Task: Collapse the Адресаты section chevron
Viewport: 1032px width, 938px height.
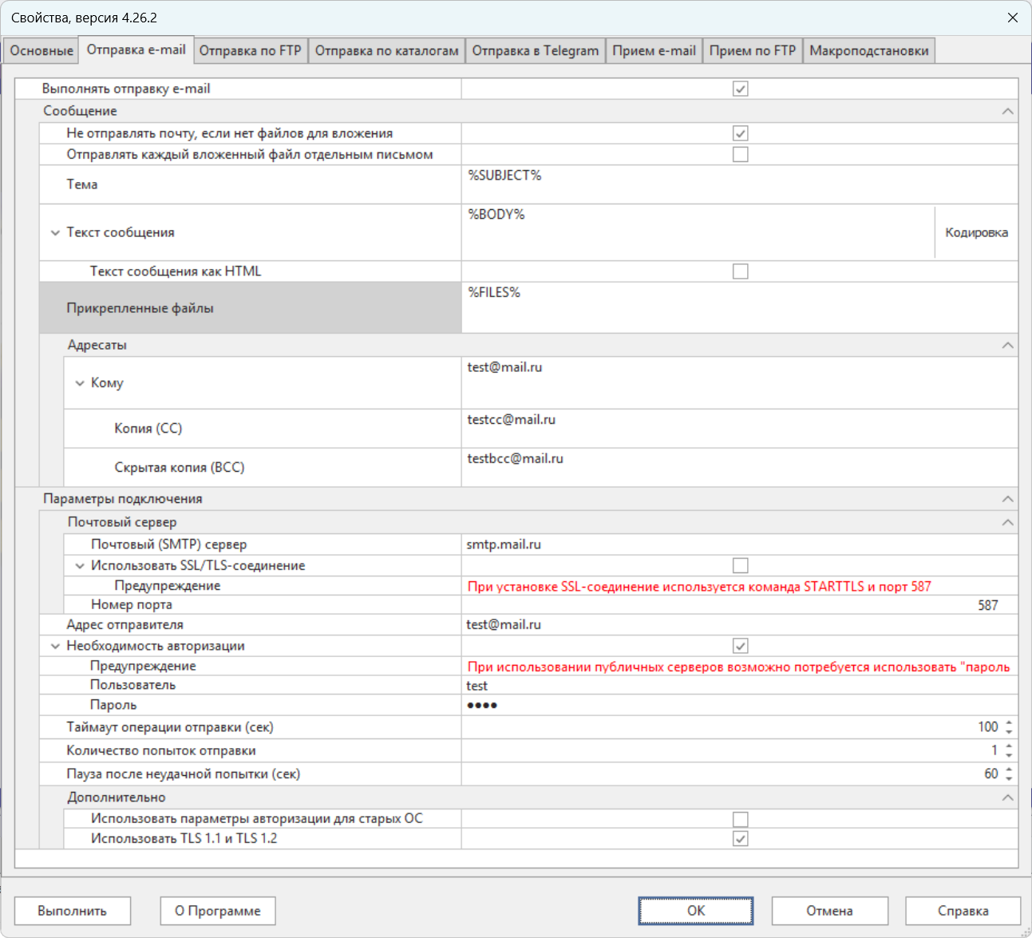Action: coord(1007,345)
